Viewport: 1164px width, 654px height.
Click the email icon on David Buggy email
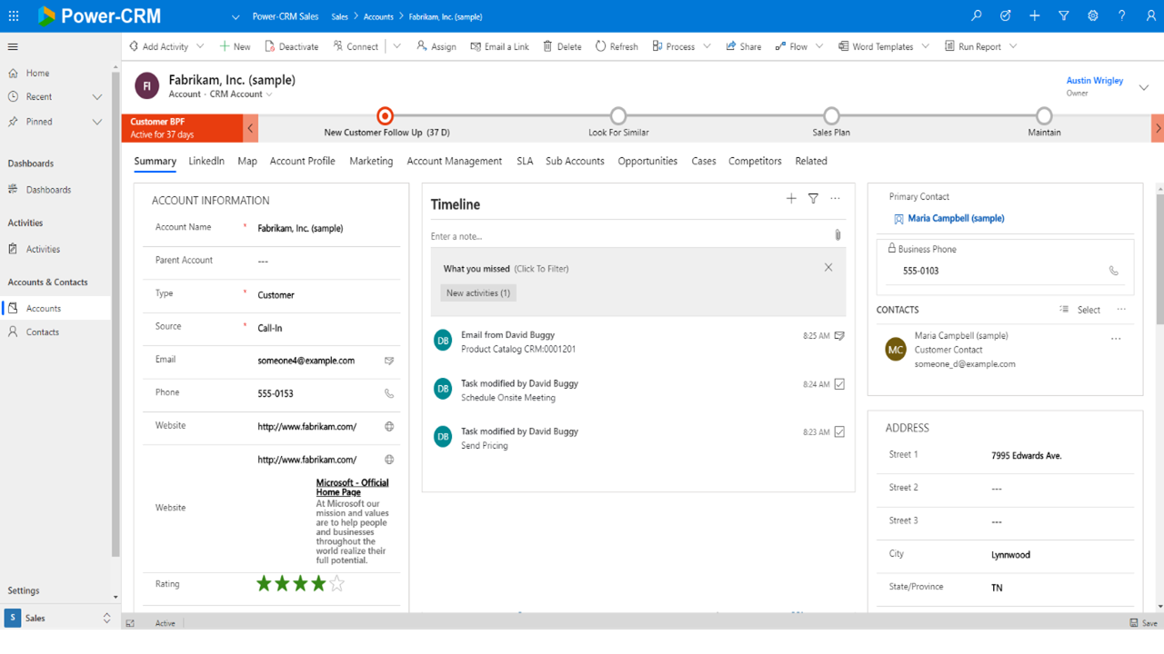coord(839,335)
